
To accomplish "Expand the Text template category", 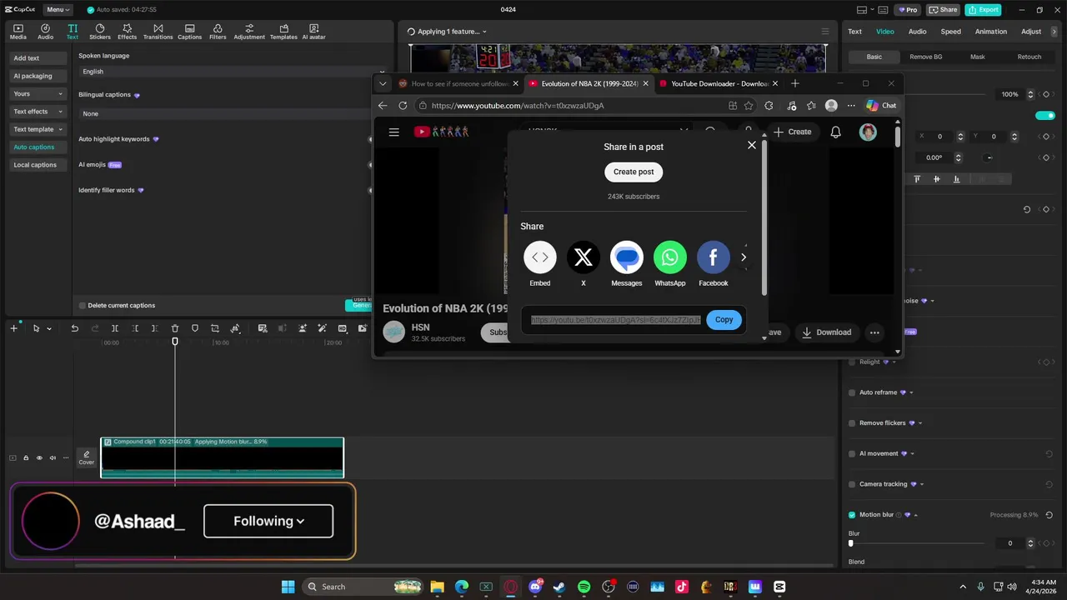I will pos(38,129).
